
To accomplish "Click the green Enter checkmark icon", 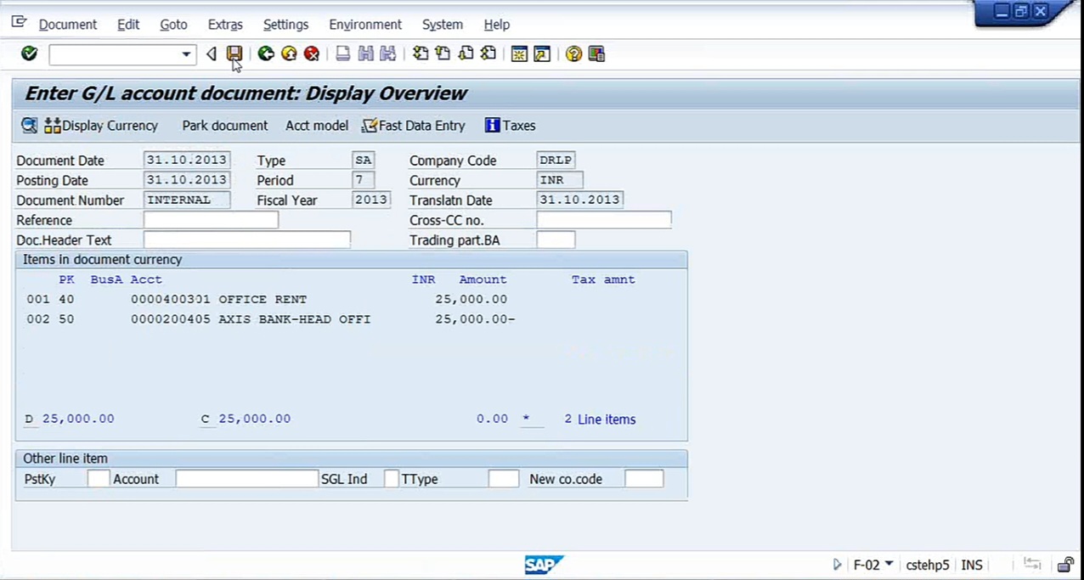I will (x=30, y=54).
